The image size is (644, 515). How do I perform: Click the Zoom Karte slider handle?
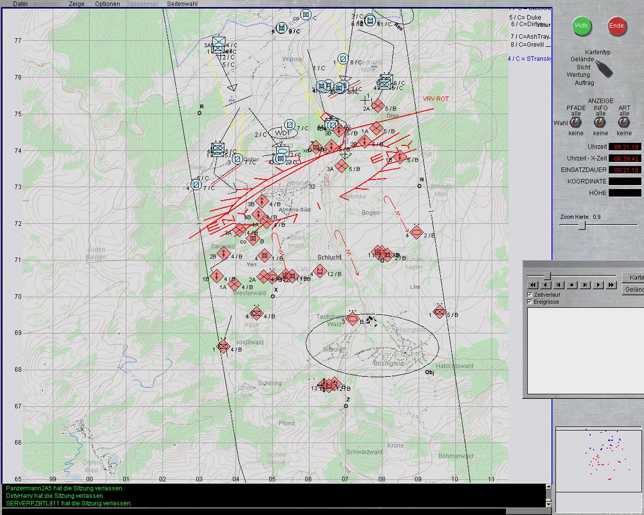pos(582,225)
